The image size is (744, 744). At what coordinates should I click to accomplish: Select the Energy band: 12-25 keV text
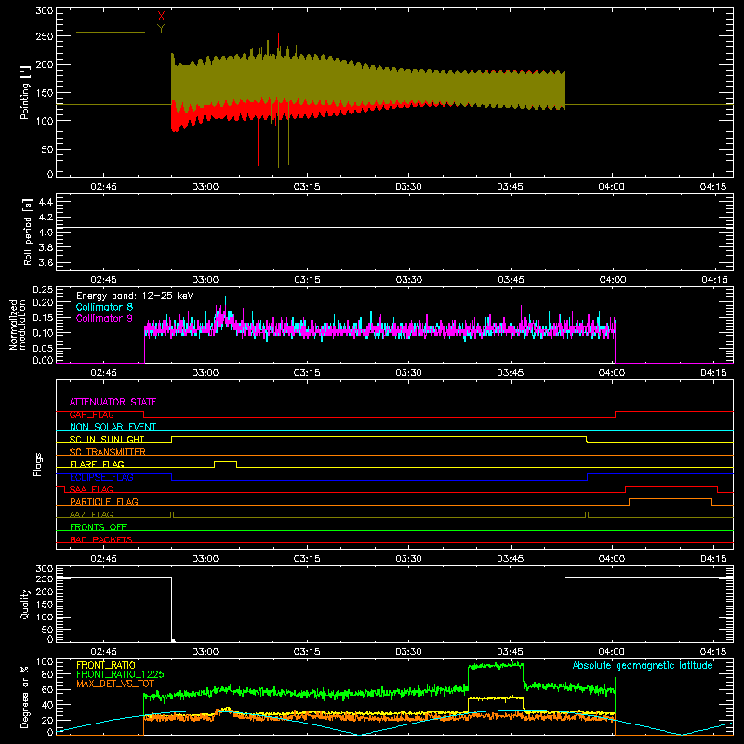click(135, 296)
